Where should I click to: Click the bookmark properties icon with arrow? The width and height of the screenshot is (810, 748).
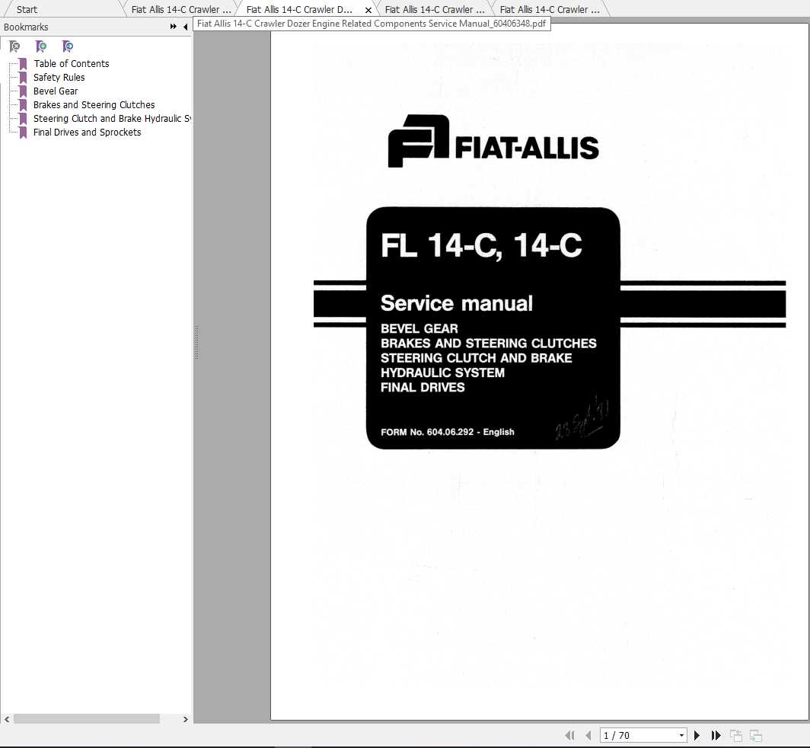point(68,46)
